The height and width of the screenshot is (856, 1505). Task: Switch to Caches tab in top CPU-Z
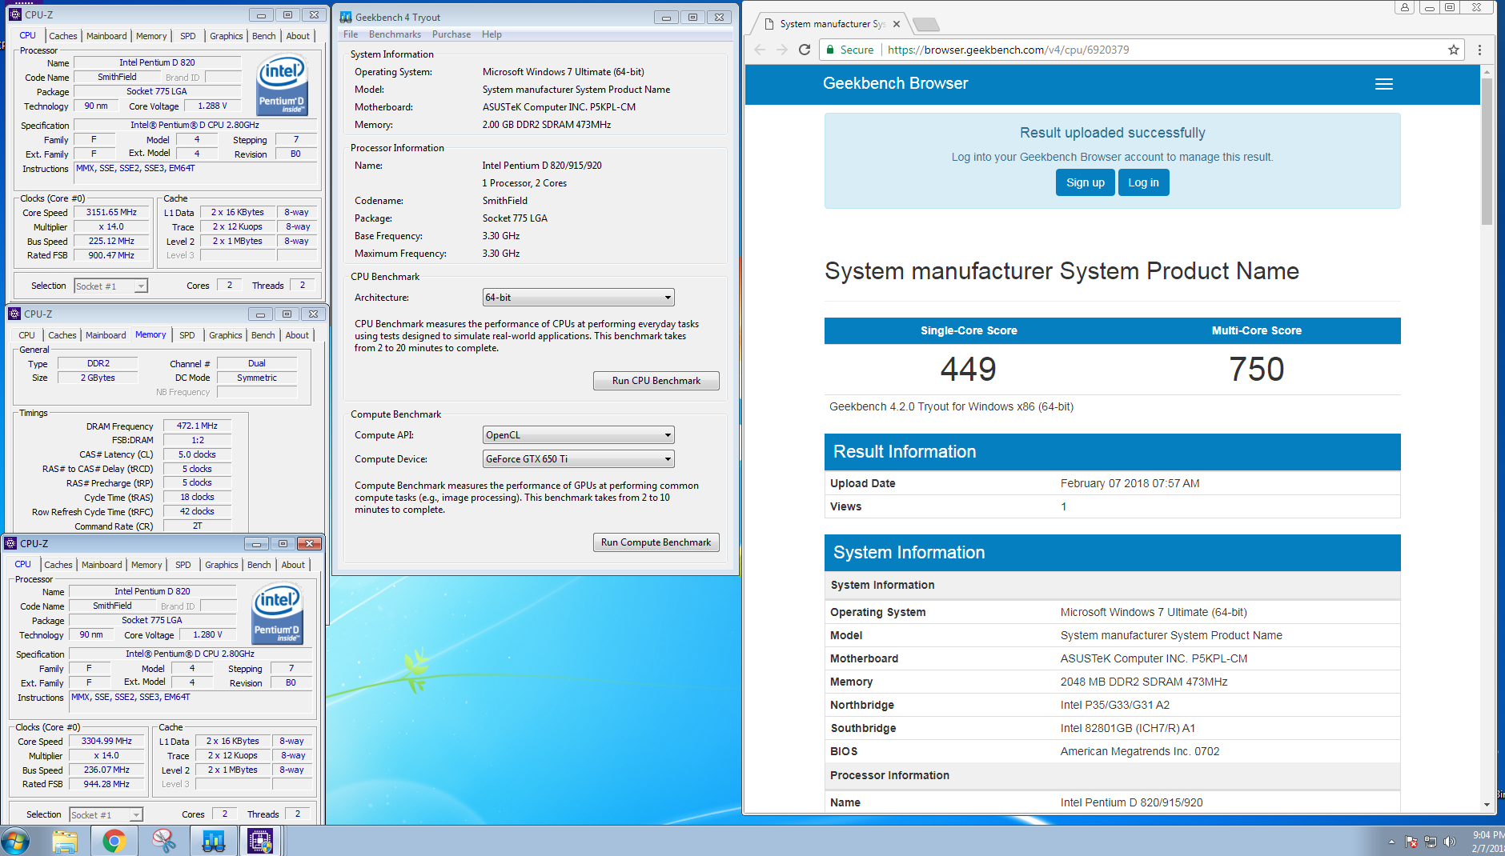63,36
